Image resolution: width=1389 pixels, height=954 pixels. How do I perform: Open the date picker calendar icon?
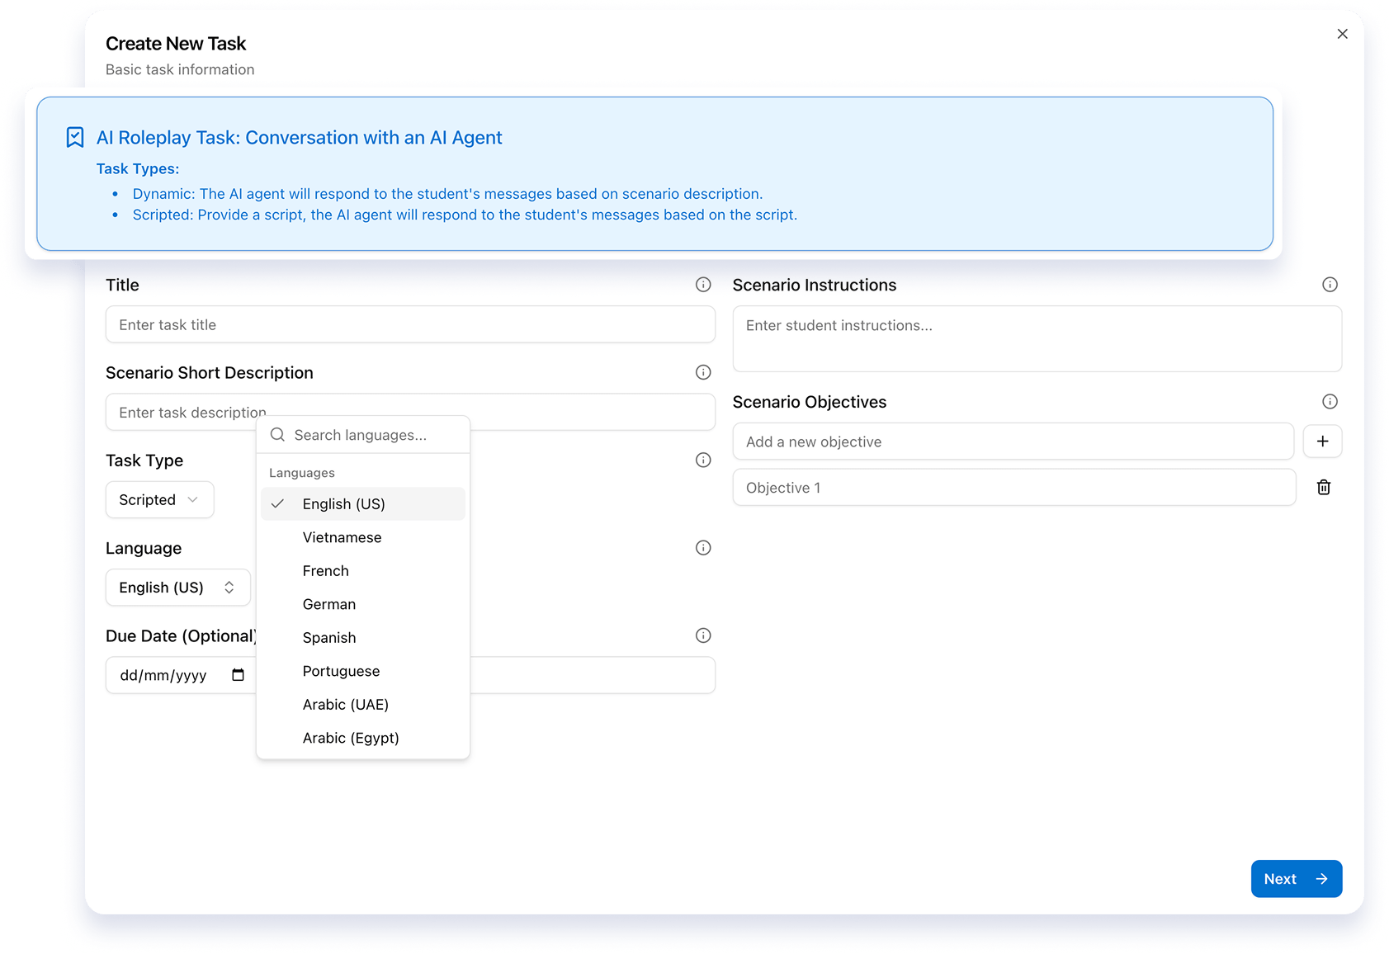pos(238,674)
